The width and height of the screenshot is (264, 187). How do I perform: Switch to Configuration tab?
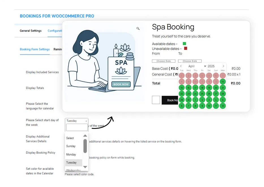pos(55,31)
